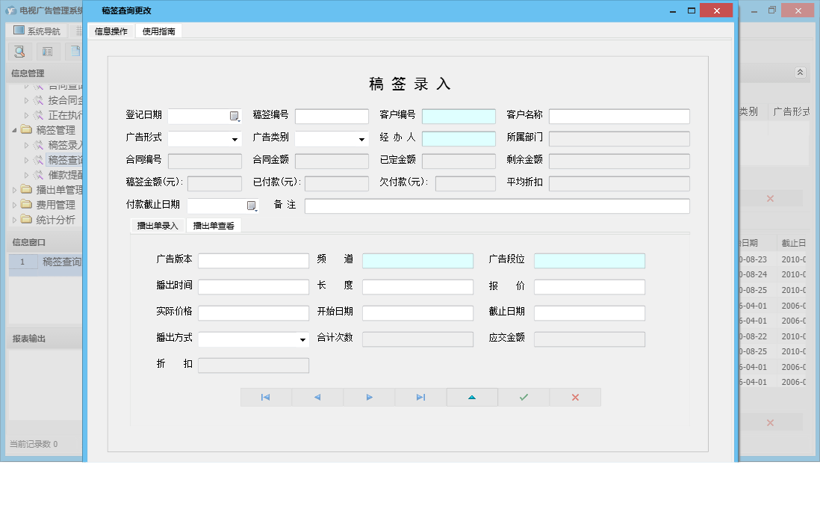Jump to the last record in navigator

tap(420, 398)
